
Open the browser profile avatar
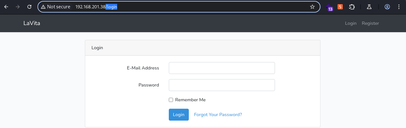387,7
